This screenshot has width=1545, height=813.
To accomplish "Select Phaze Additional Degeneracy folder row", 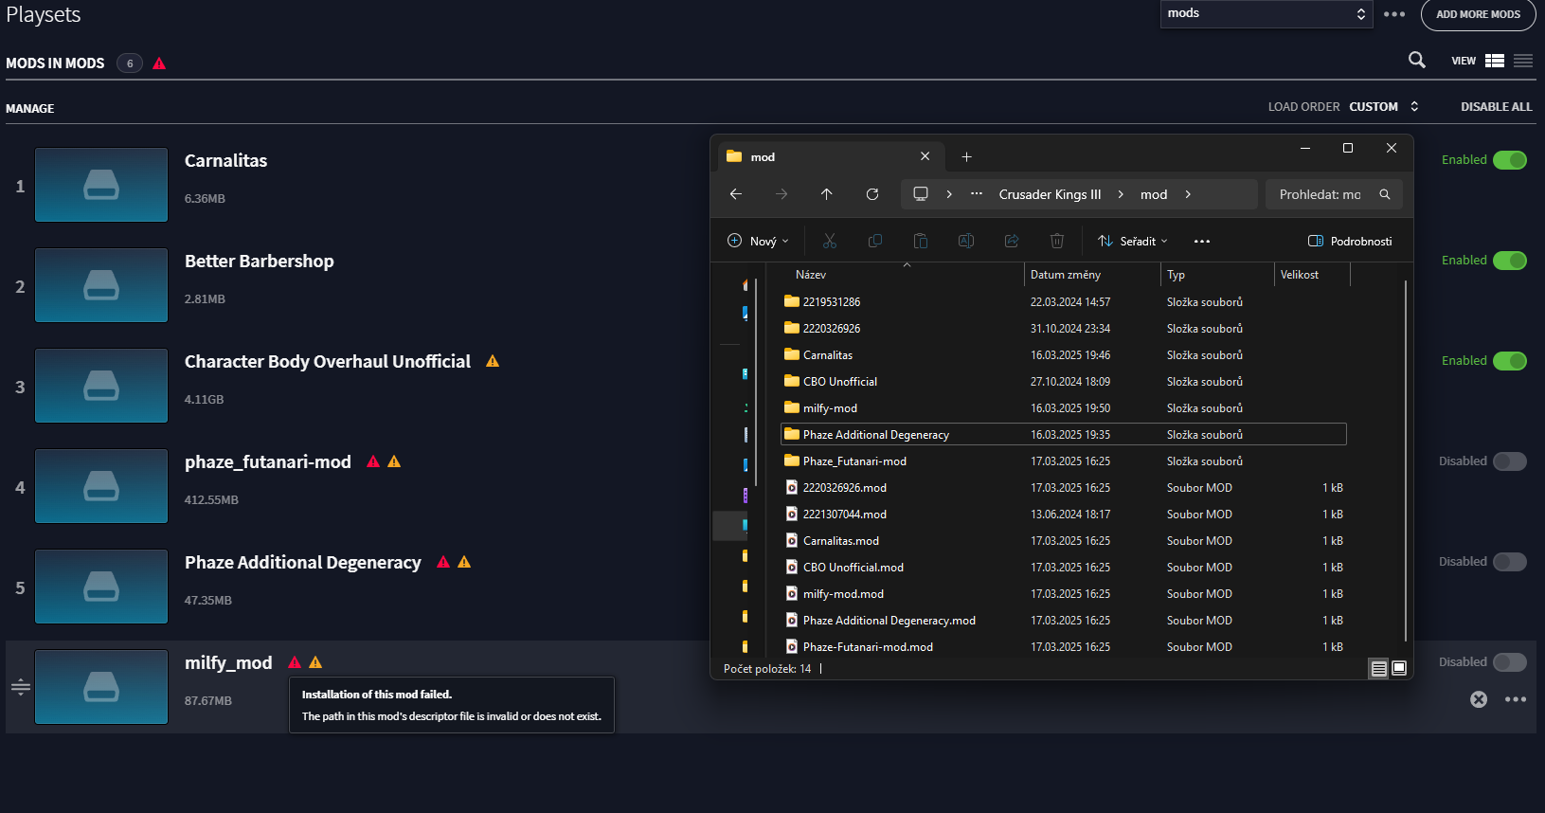I will pyautogui.click(x=1064, y=435).
